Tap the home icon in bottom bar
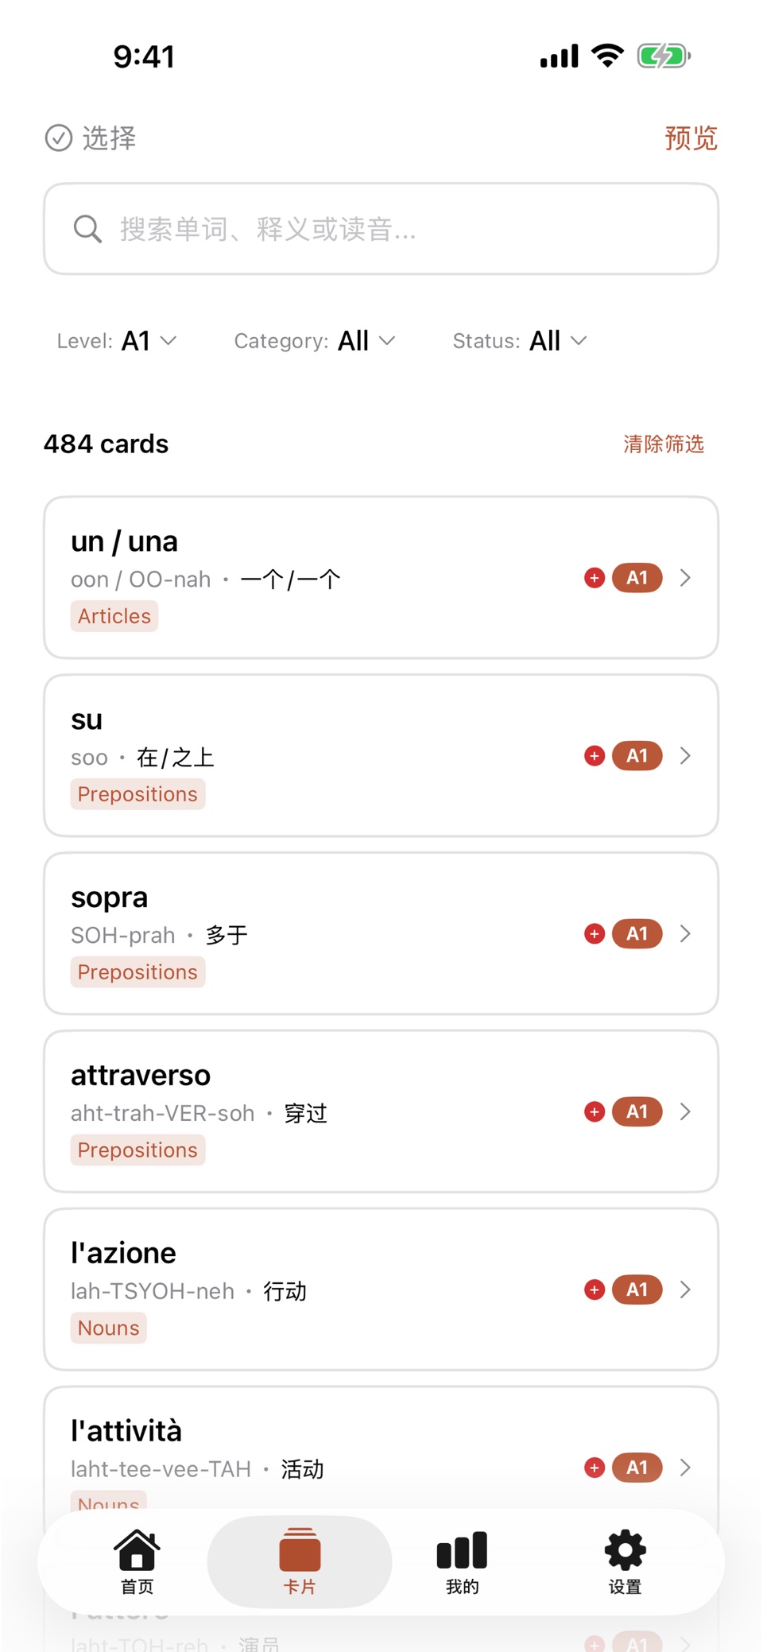763x1652 pixels. (137, 1549)
